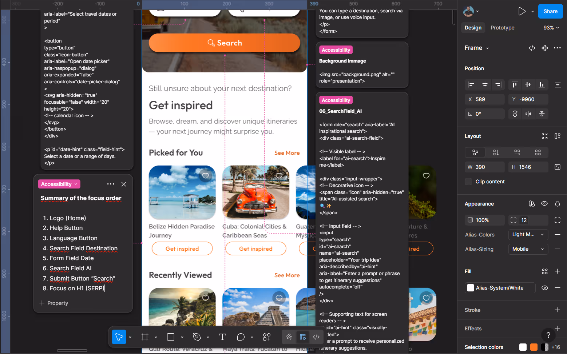The image size is (567, 354).
Task: Edit the width field 390
Action: click(x=485, y=167)
